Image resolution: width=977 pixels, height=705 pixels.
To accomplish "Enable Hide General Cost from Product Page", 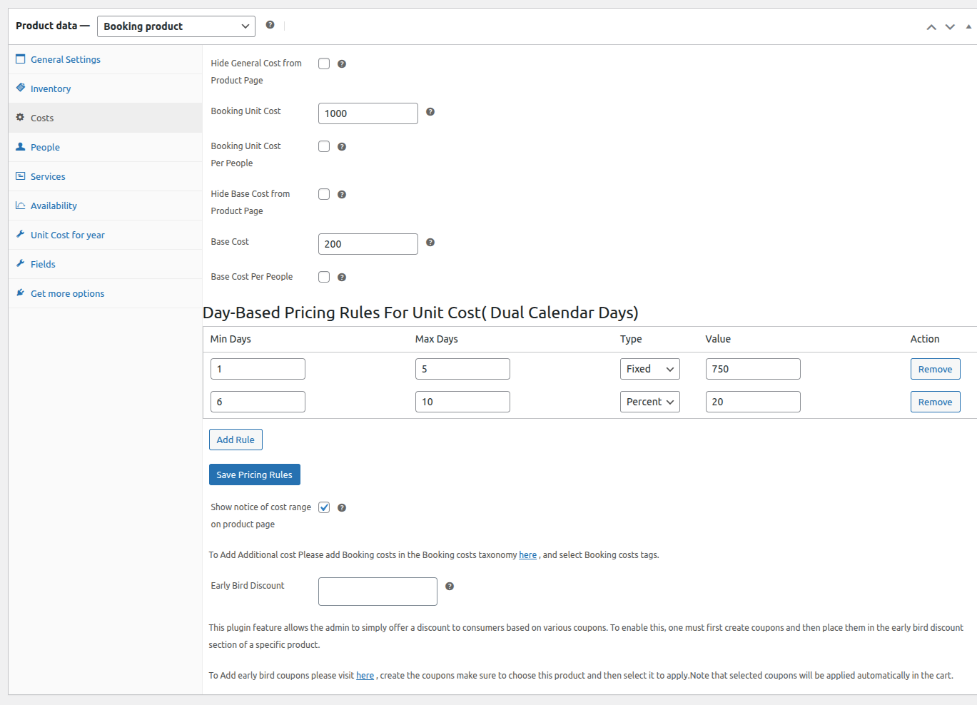I will [324, 64].
